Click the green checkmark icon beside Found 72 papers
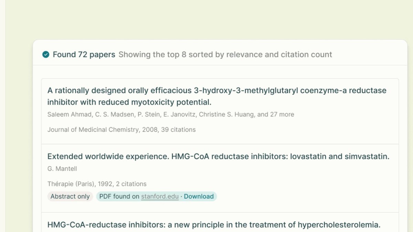Screen dimensions: 413x232 coord(46,55)
